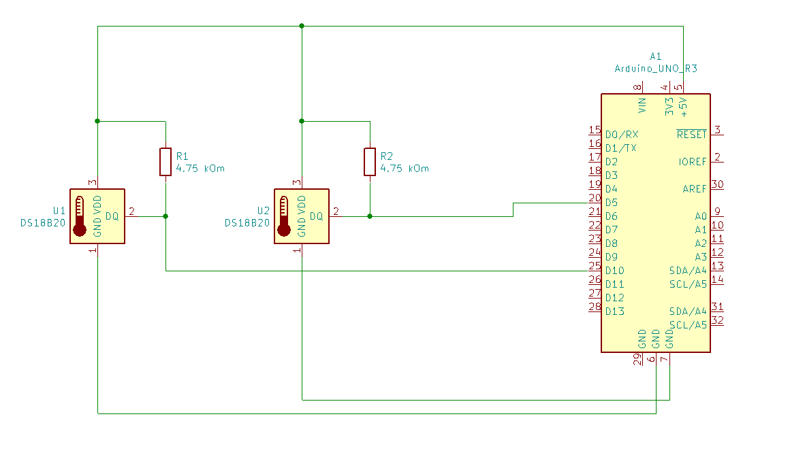
Task: Click the U1 reference label
Action: point(59,211)
